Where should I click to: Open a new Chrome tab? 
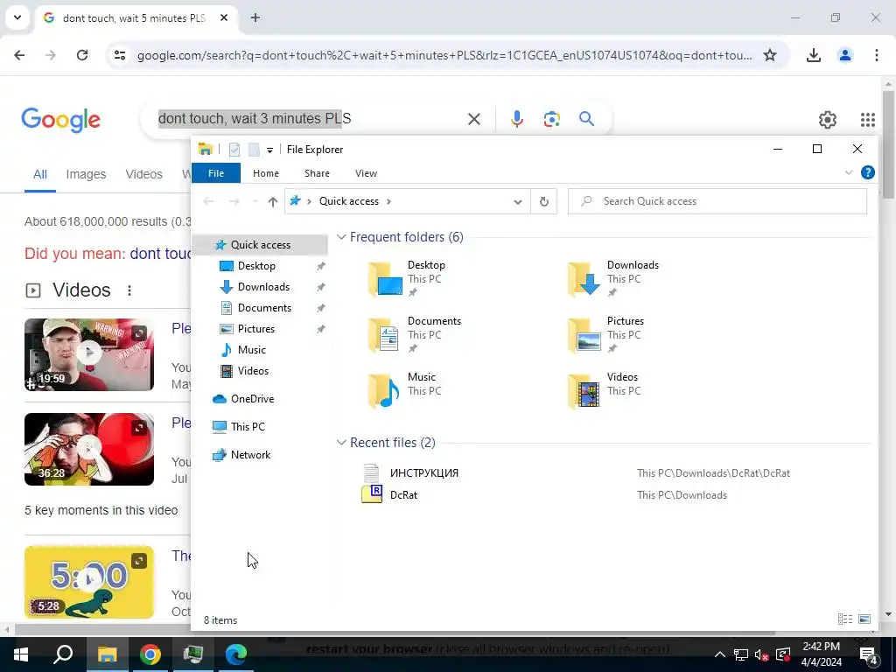(255, 17)
